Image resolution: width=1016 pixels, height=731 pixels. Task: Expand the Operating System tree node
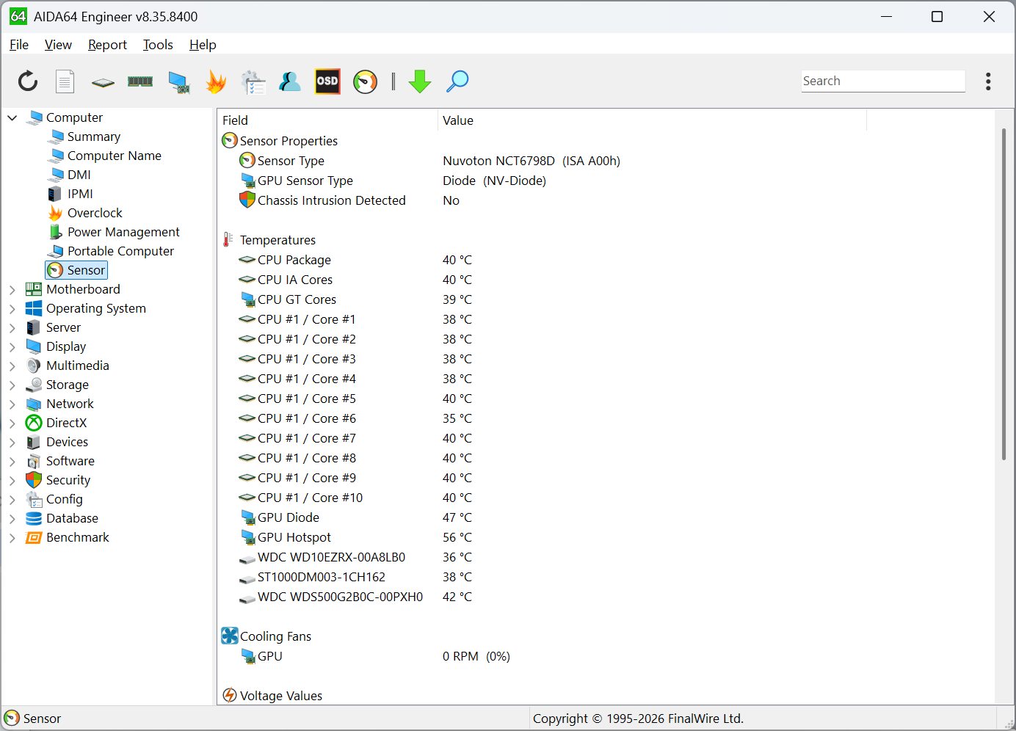point(12,309)
